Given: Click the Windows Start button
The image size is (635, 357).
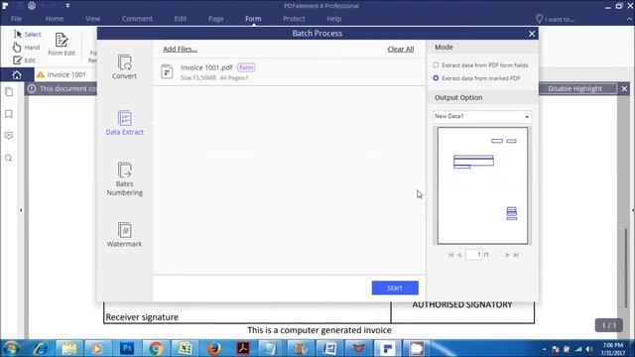Looking at the screenshot, I should click(11, 348).
